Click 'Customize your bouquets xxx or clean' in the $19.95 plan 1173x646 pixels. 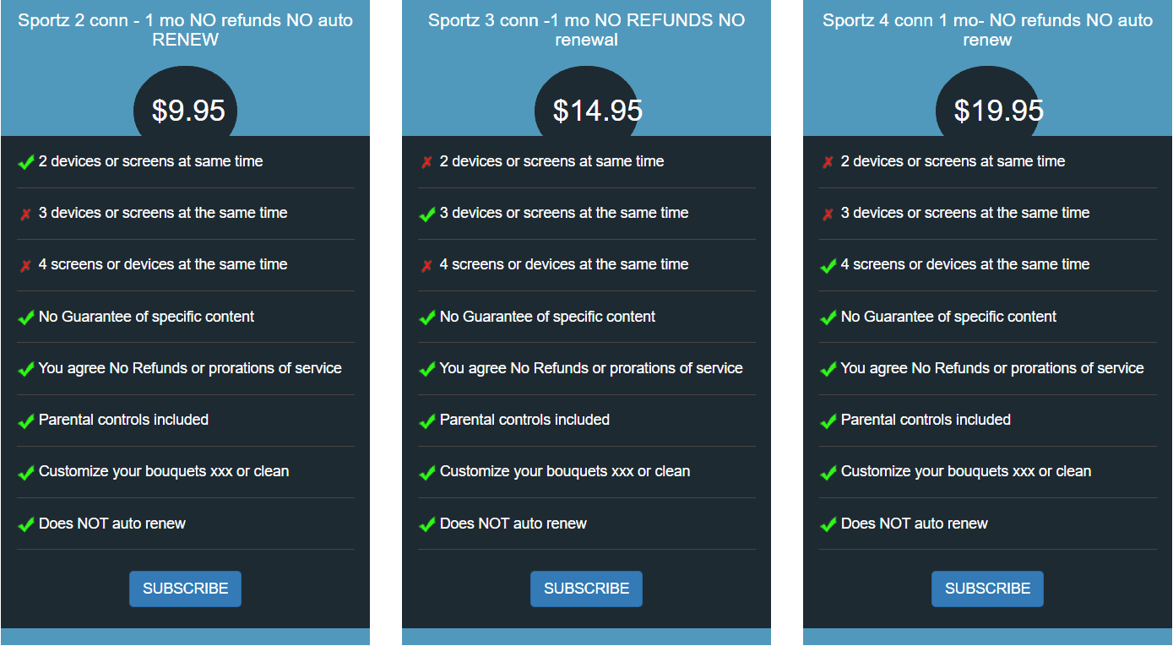point(965,471)
